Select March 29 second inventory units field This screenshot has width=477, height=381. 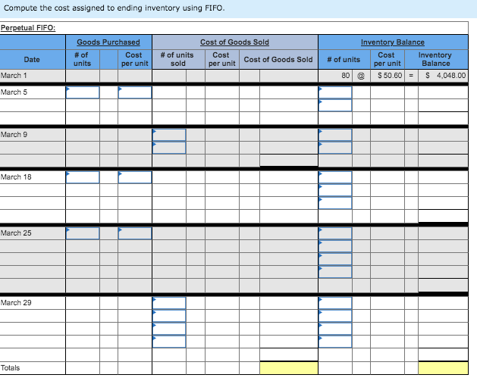335,316
